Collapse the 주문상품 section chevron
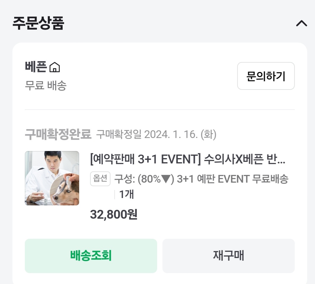This screenshot has width=315, height=284. 301,23
